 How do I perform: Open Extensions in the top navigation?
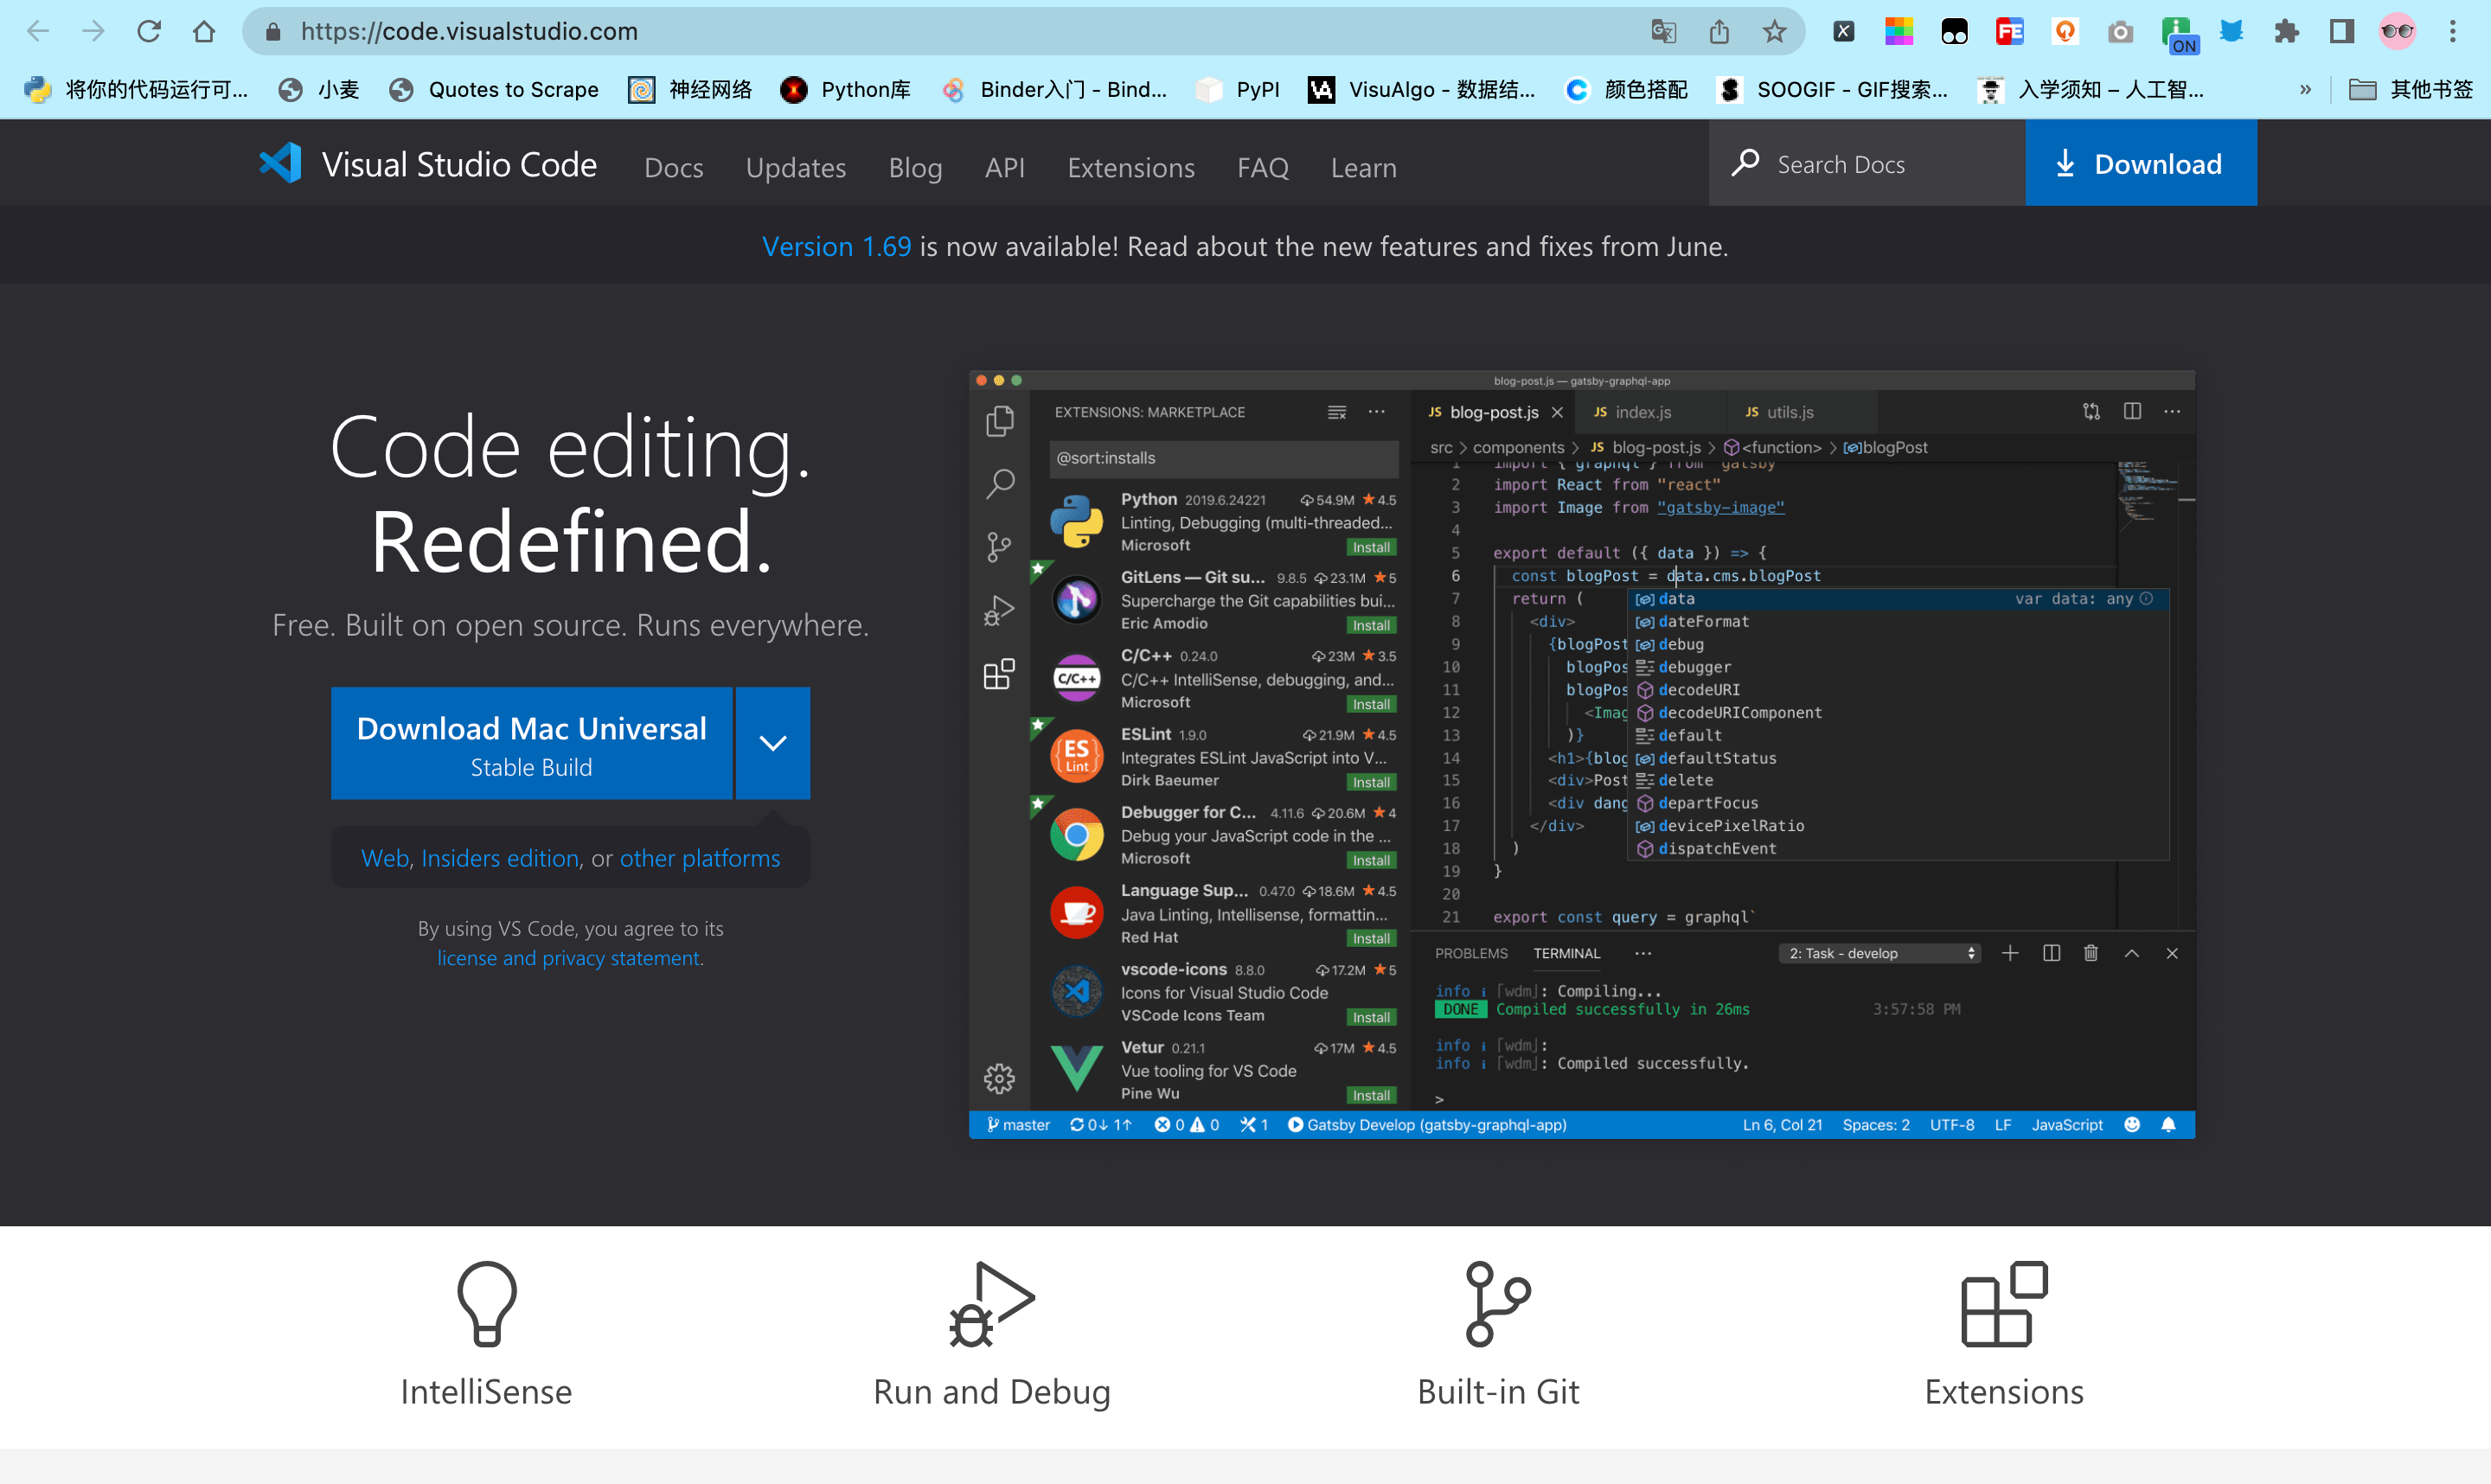click(1131, 167)
